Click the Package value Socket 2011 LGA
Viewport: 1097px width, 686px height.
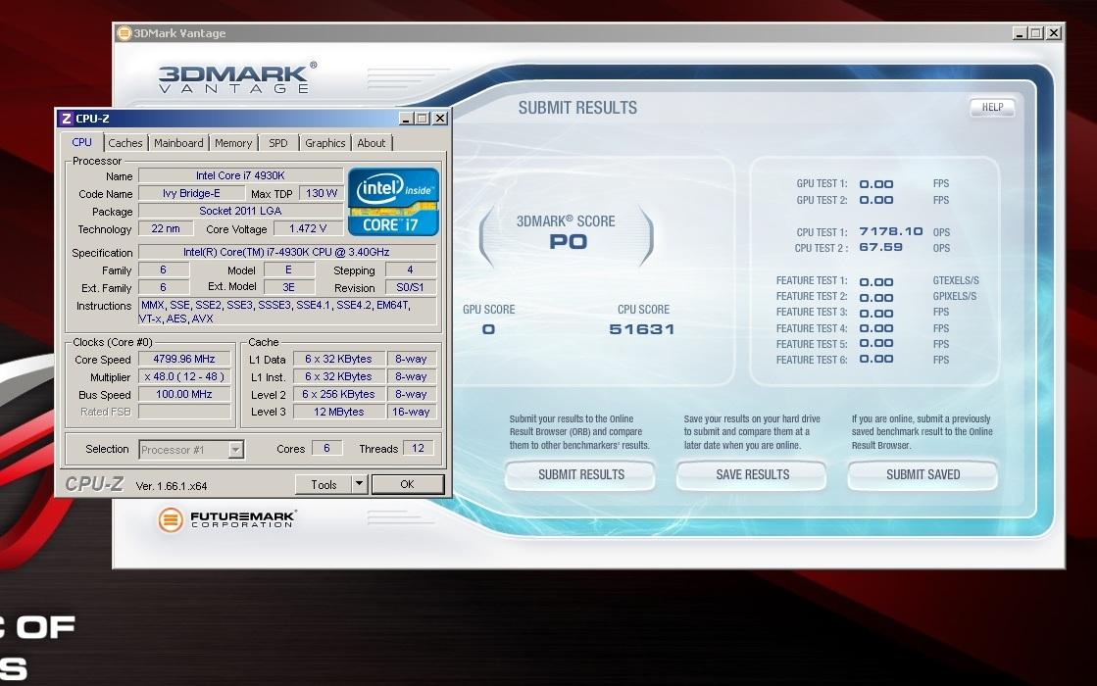coord(240,211)
